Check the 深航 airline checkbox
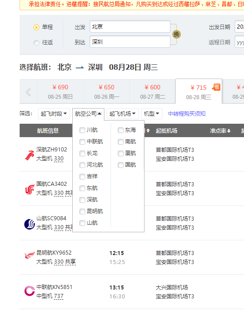The width and height of the screenshot is (244, 310). pos(82,200)
